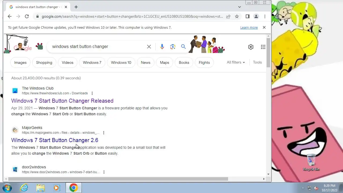Open the muted volume tray icon
This screenshot has width=343, height=193.
click(316, 188)
